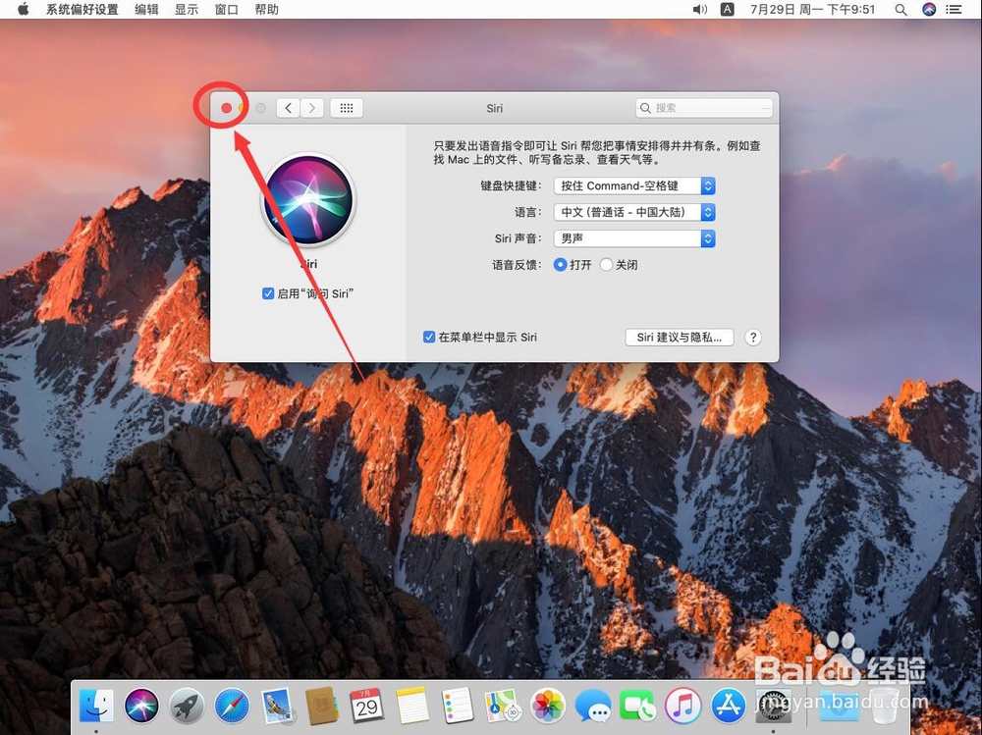Screen dimensions: 982x735
Task: Open Contacts book icon in Dock
Action: click(322, 706)
